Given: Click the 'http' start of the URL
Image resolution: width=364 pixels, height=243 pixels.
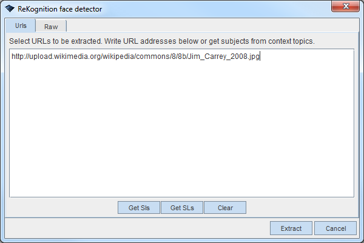Looking at the screenshot, I should tap(18, 57).
